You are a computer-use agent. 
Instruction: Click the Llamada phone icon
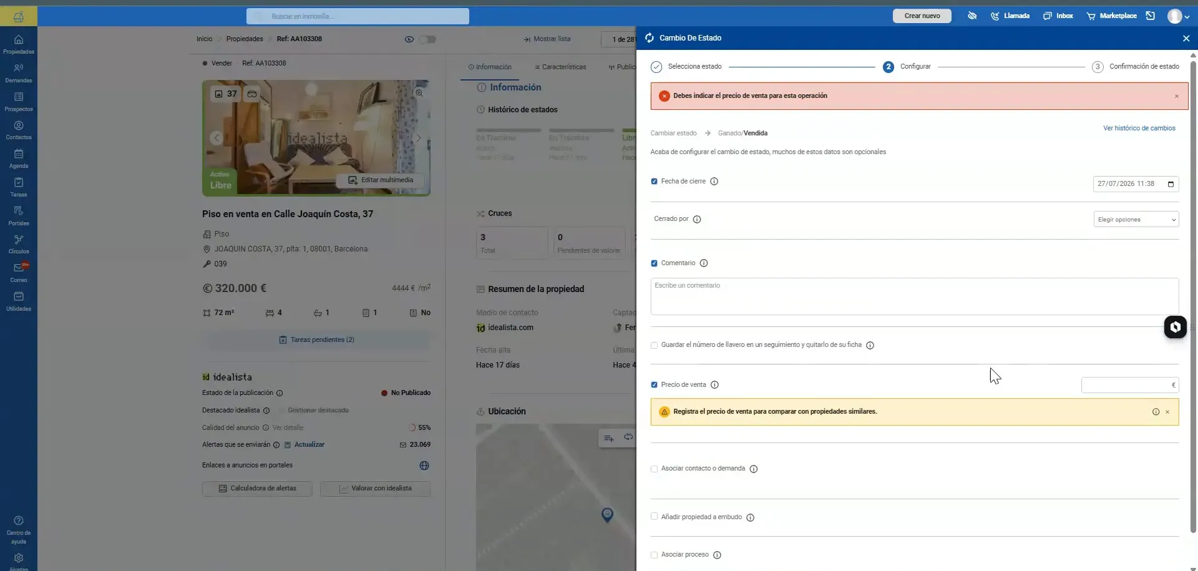(x=995, y=16)
